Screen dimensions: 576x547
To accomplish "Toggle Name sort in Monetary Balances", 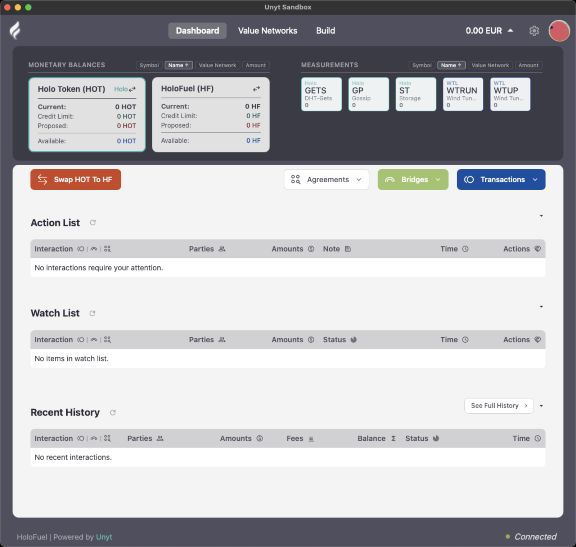I will click(x=179, y=65).
